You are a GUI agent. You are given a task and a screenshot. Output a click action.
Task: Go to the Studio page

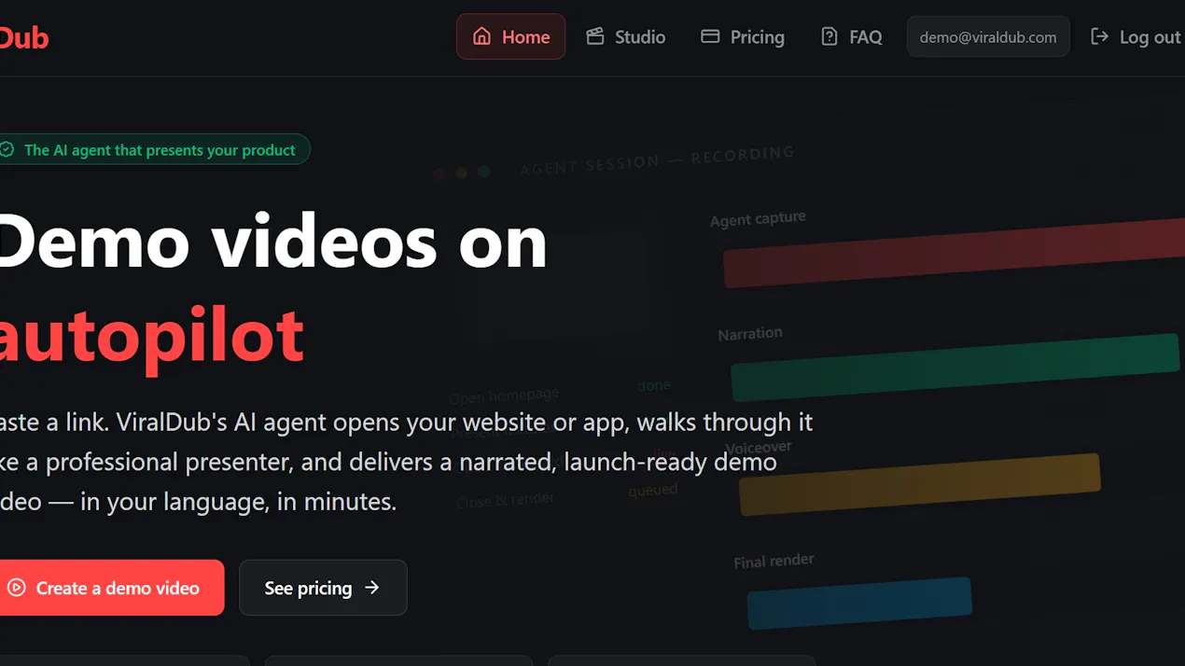[625, 36]
